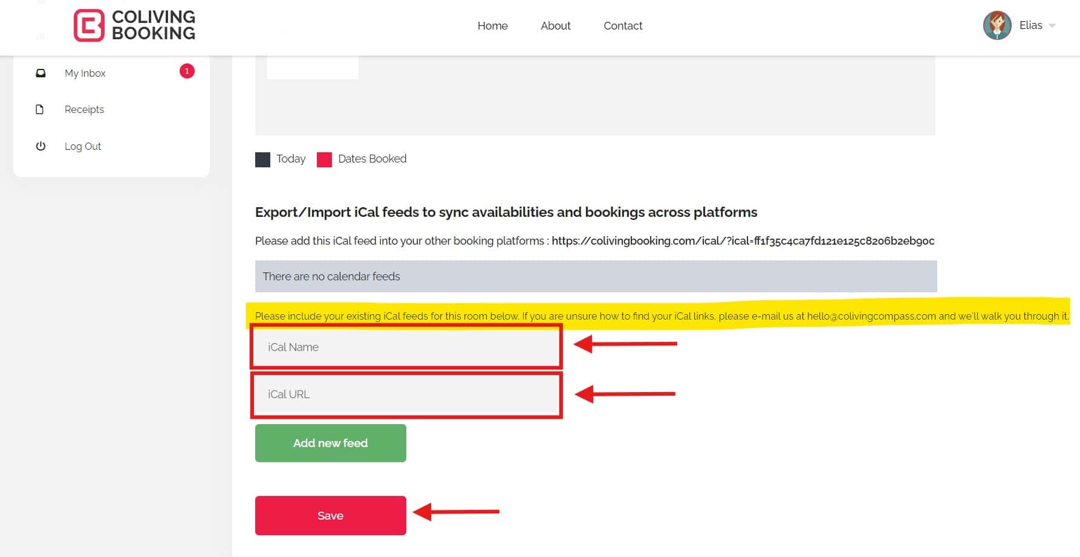Click the dark Today legend swatch
Screen dimensions: 1080x557
point(262,159)
